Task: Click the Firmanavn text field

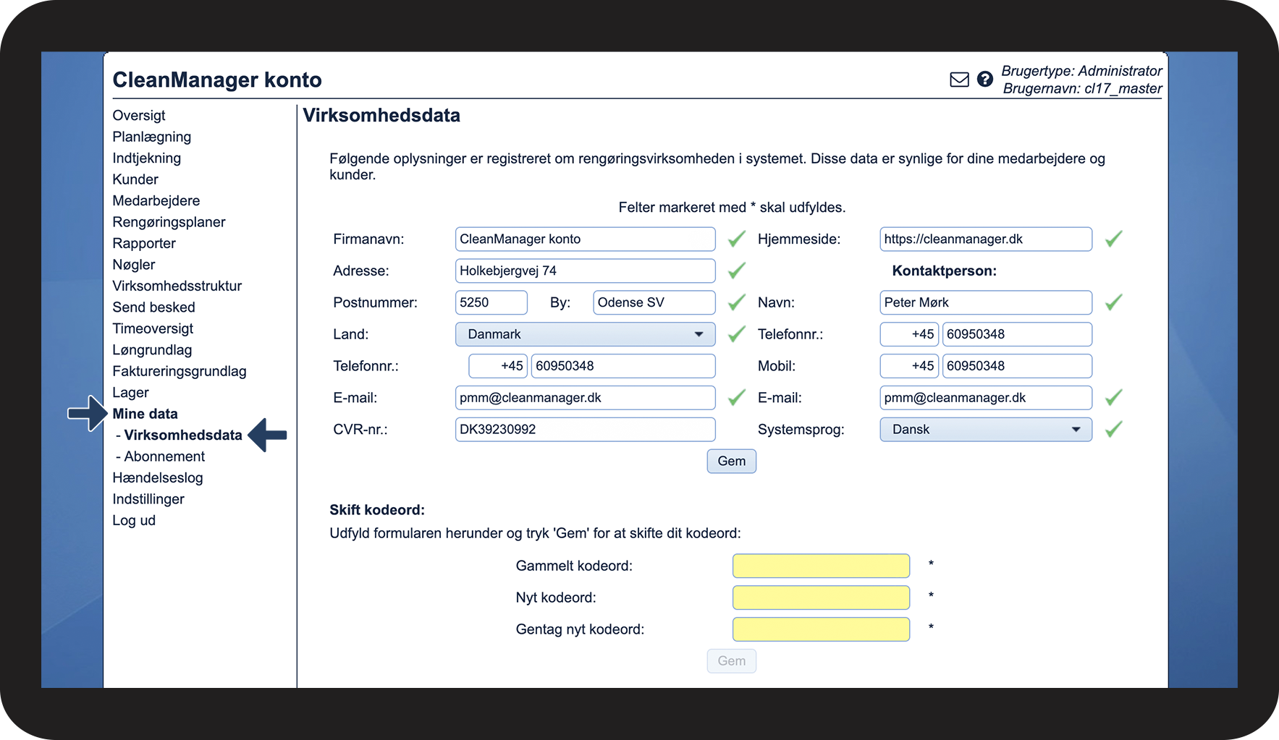Action: tap(585, 239)
